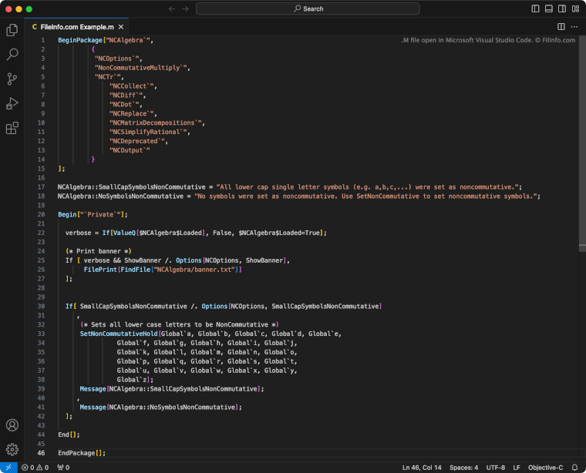Click the Search command center field
This screenshot has width=586, height=473.
pyautogui.click(x=308, y=8)
